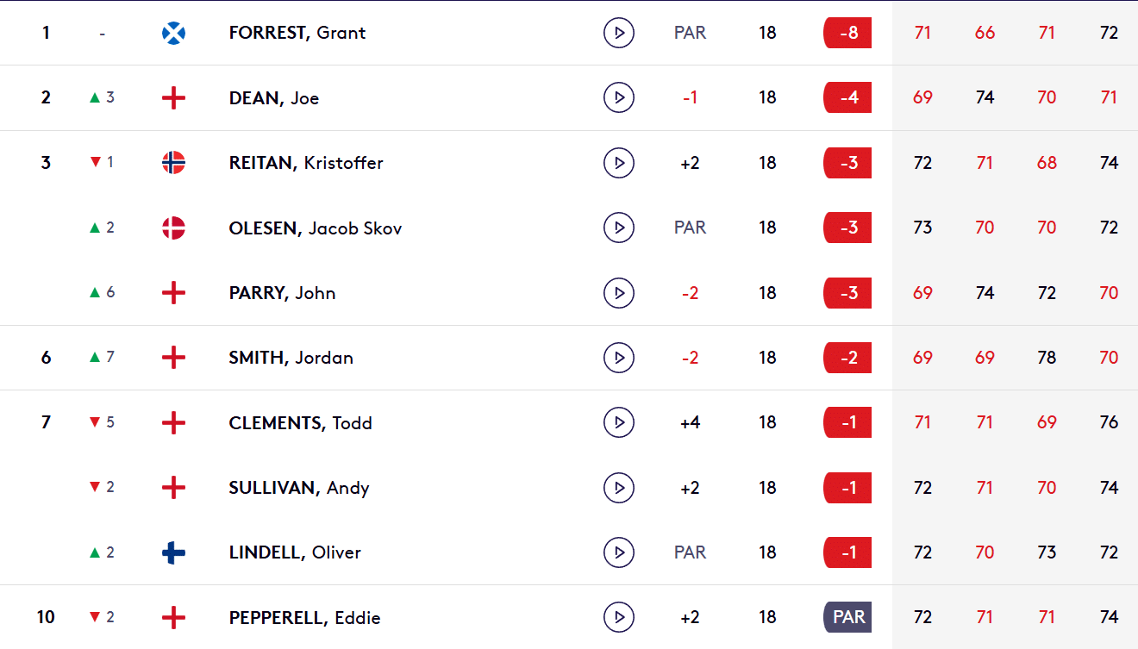Open FORREST, Grant player link
Screen dimensions: 1138x649
297,33
